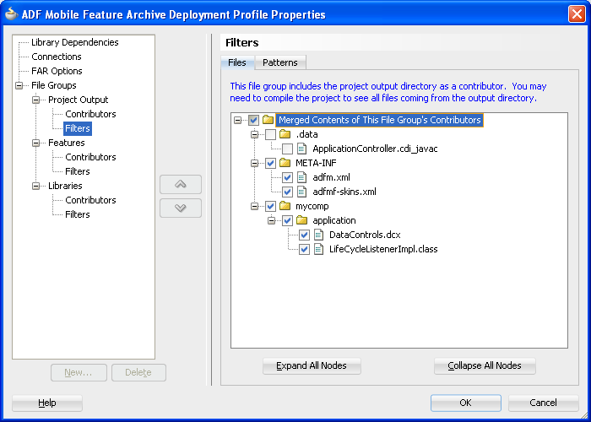The image size is (591, 422).
Task: Click the .data folder icon
Action: click(285, 134)
